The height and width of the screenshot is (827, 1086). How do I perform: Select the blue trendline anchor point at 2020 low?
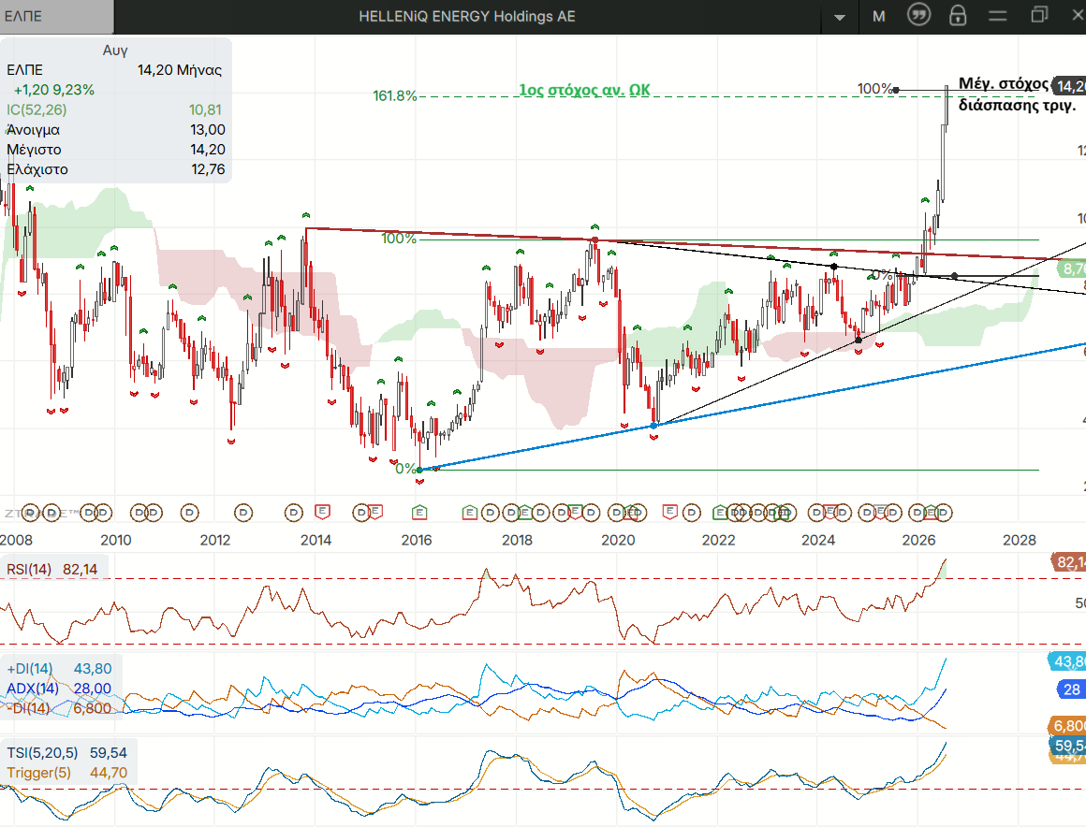pyautogui.click(x=653, y=426)
